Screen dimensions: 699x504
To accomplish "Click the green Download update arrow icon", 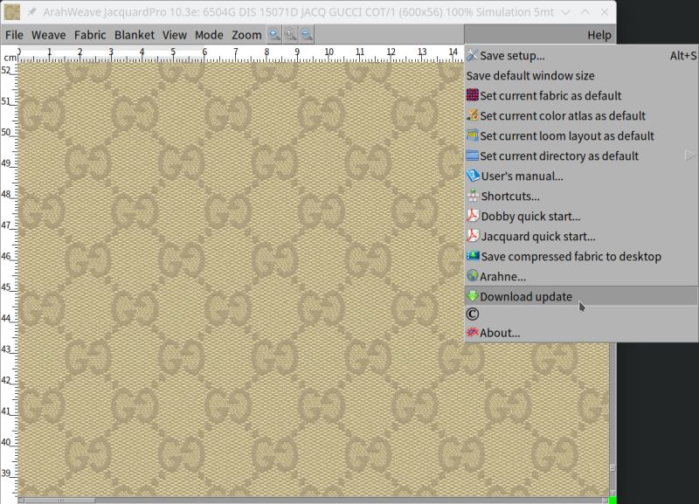I will pos(472,296).
